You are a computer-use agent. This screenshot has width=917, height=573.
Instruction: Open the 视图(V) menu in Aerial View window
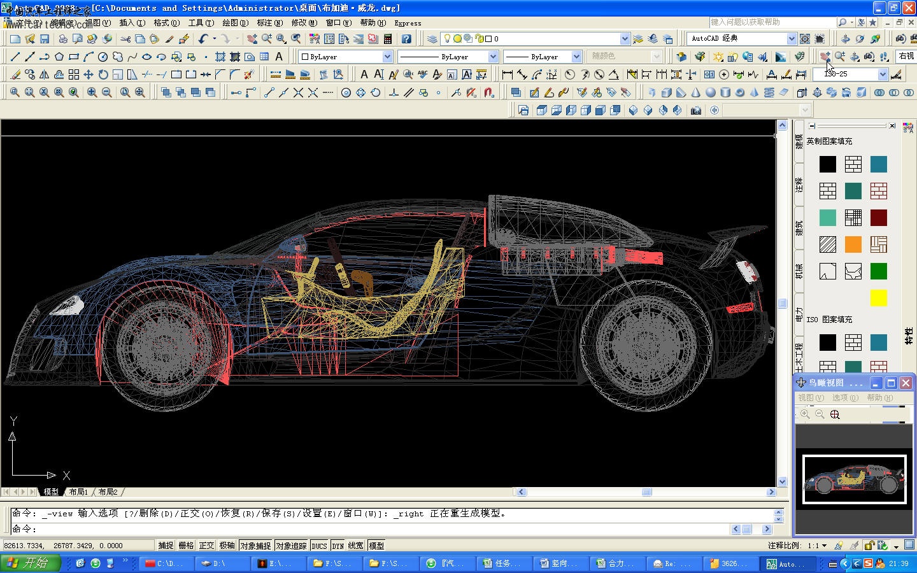(x=811, y=398)
